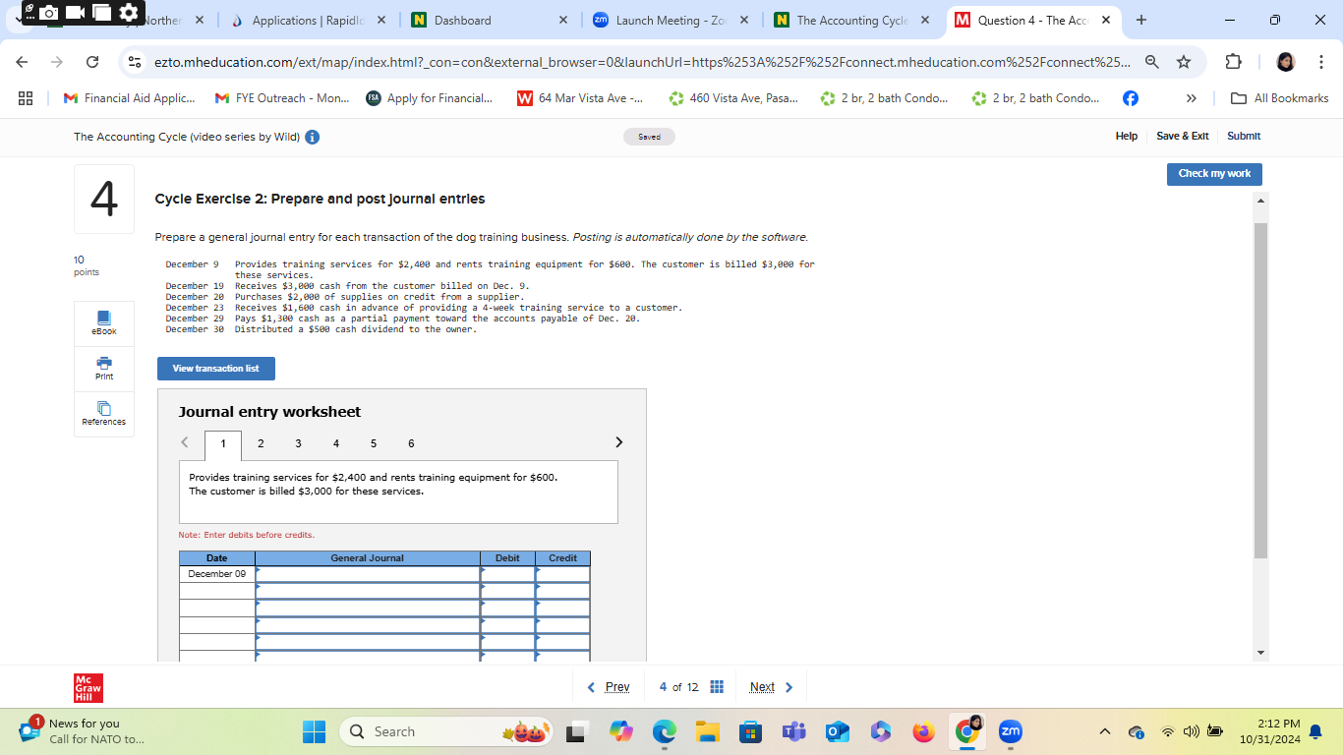Viewport: 1343px width, 755px height.
Task: Open Microsoft Teams from the taskbar
Action: 792,731
